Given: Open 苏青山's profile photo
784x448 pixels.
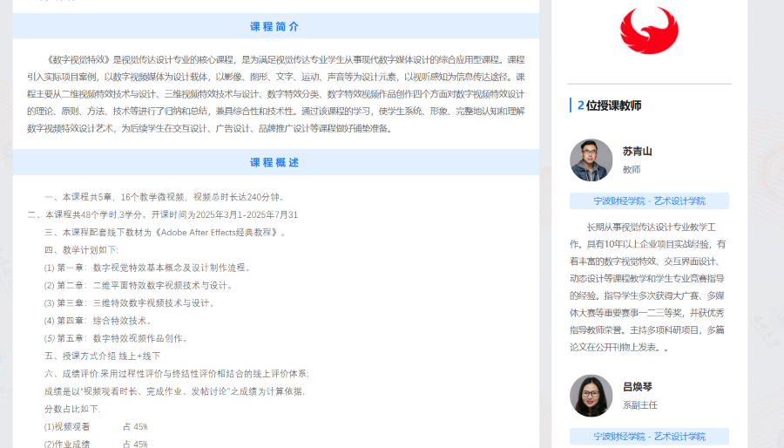Looking at the screenshot, I should [591, 160].
